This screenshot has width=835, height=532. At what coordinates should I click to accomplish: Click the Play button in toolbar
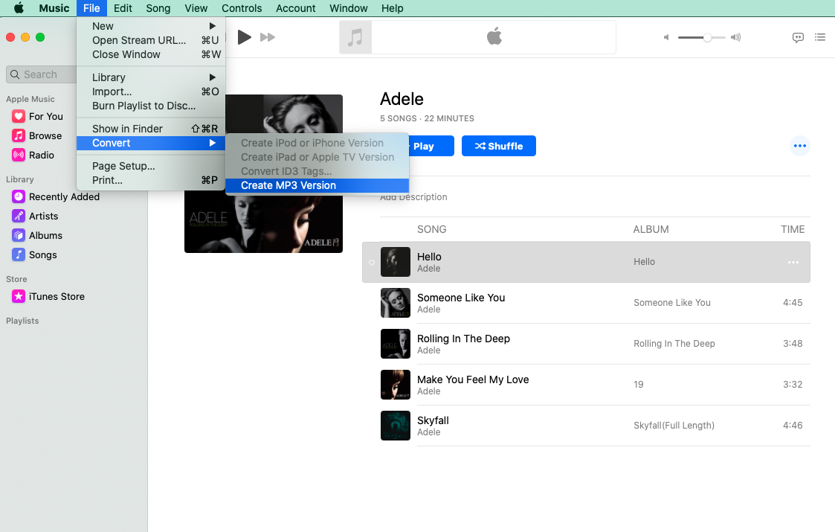coord(244,37)
